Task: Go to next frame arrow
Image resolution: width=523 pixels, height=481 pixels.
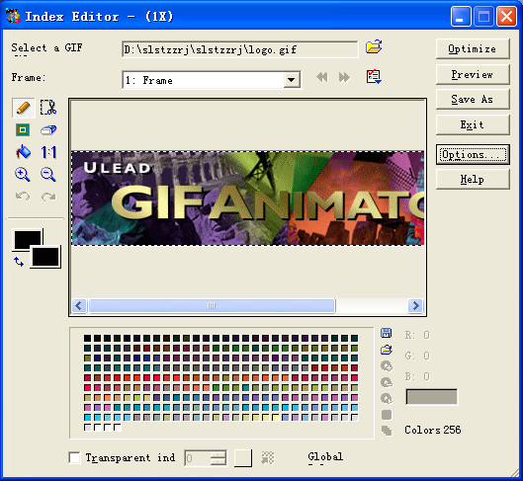Action: [x=344, y=78]
